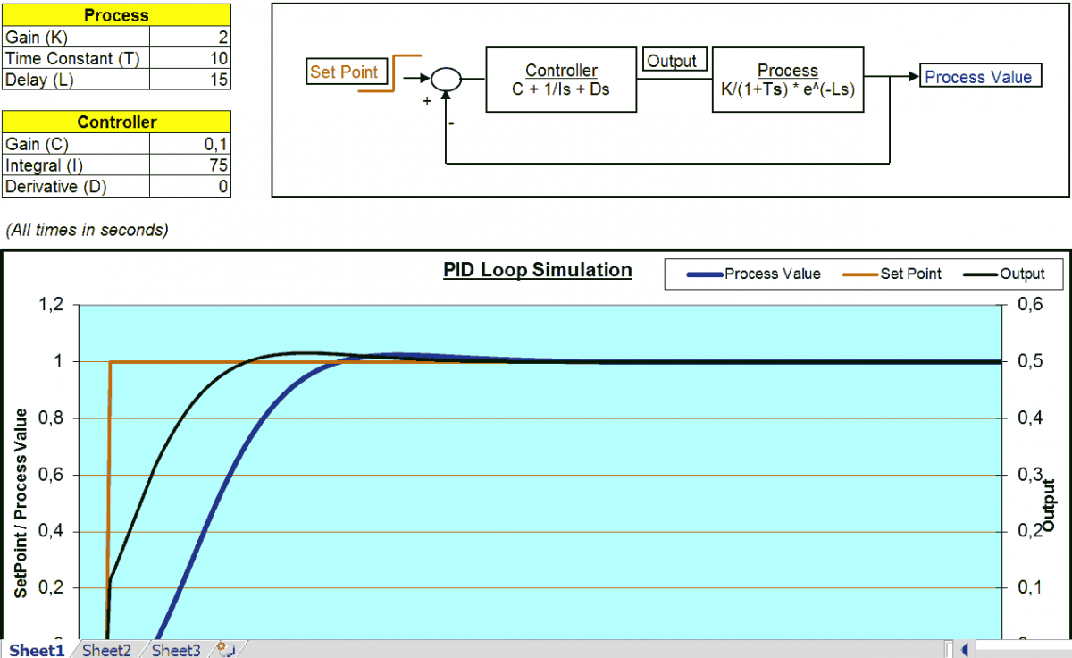This screenshot has height=658, width=1072.
Task: Click the yellow Controller header cell
Action: click(116, 122)
